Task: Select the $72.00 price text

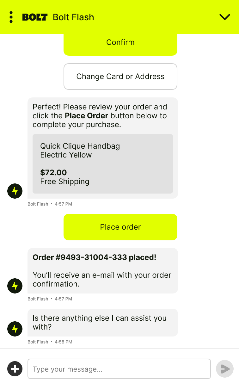Action: click(54, 173)
